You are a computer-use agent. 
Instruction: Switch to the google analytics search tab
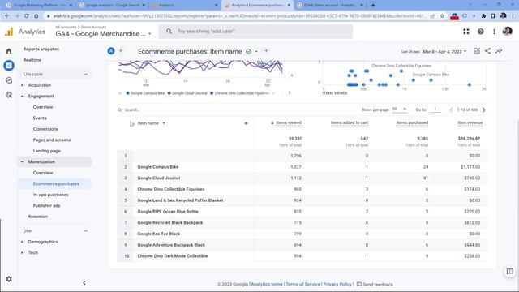coord(112,6)
